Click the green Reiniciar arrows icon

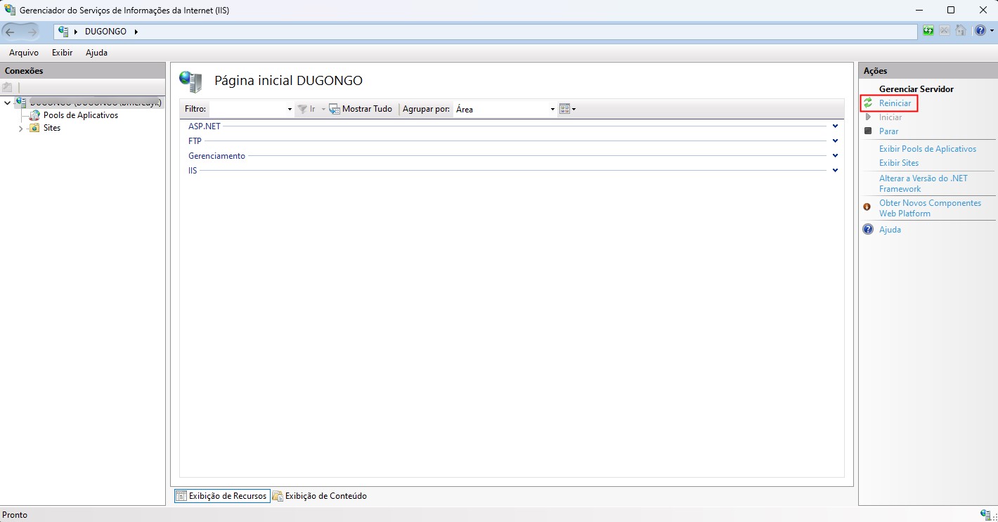point(868,103)
